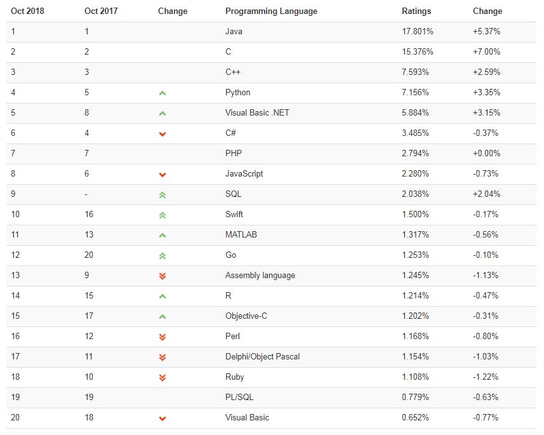Click the red down arrow next to C#
This screenshot has width=544, height=435.
[163, 133]
